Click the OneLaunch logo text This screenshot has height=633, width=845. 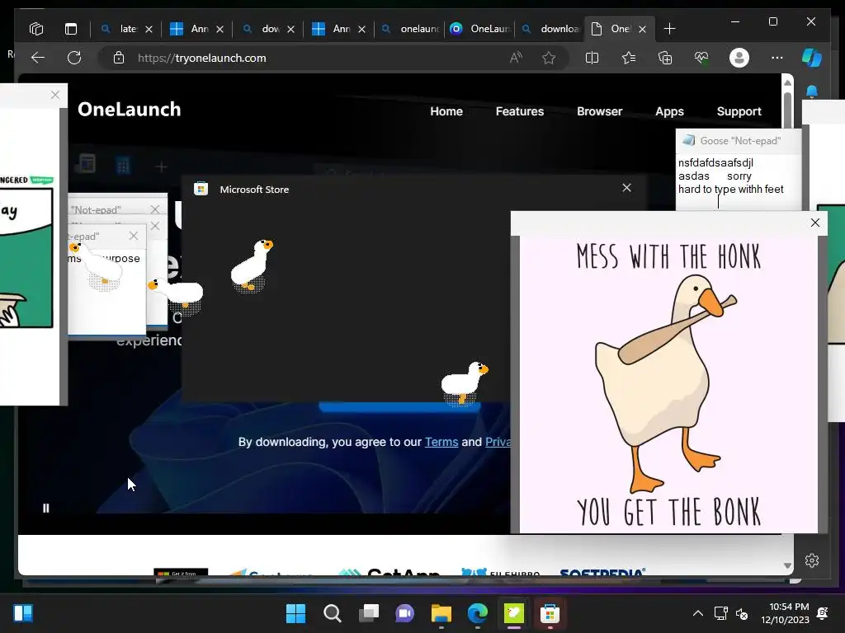coord(130,110)
